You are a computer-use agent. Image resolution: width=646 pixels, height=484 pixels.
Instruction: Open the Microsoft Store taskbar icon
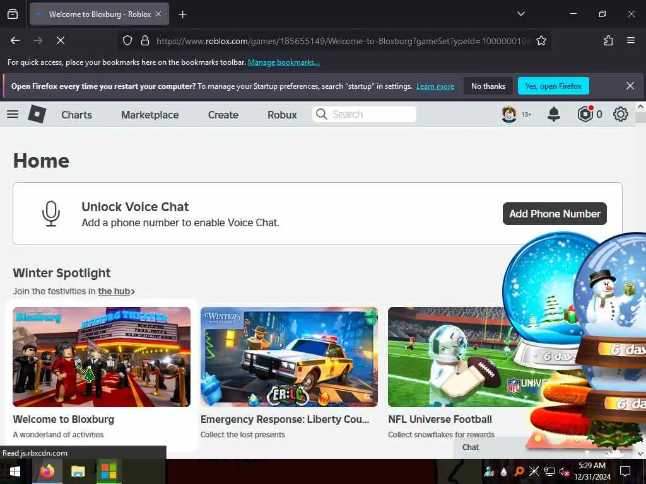pos(109,471)
